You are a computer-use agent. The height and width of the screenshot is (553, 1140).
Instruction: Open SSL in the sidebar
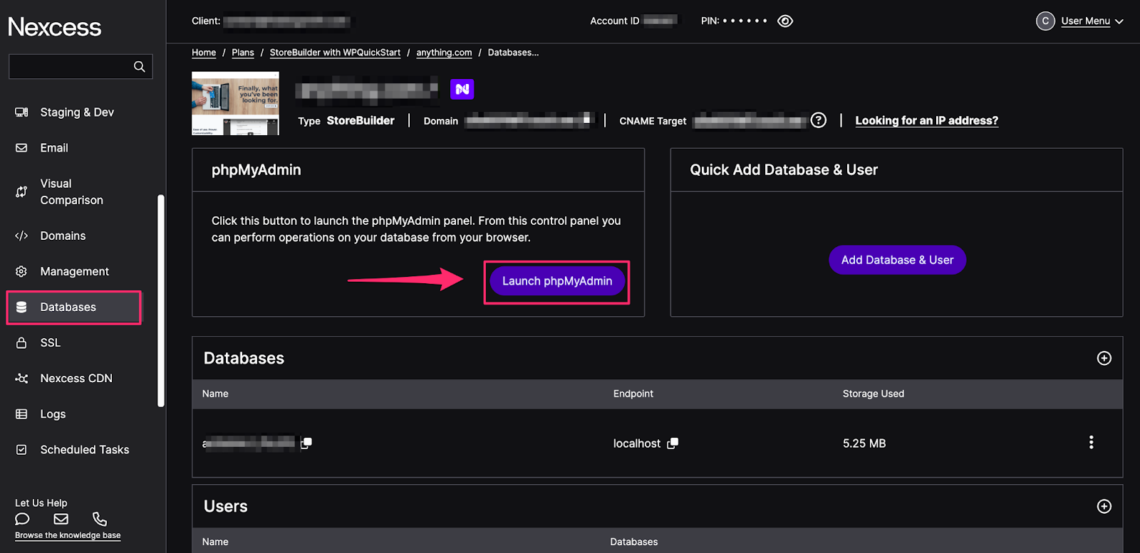coord(51,342)
